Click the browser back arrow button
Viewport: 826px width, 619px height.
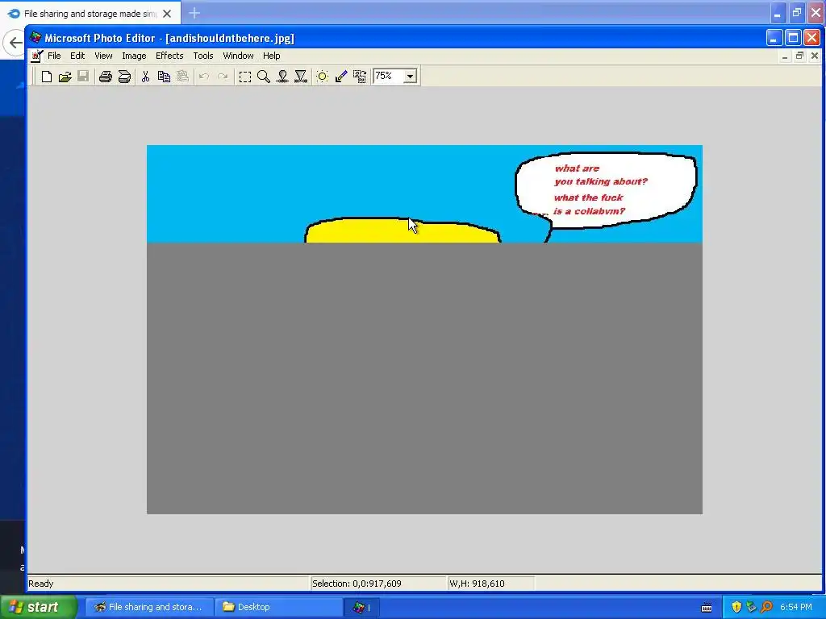(15, 44)
